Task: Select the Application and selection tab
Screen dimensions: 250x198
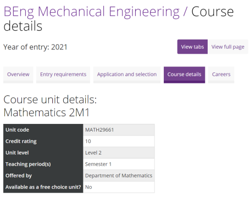Action: pos(127,75)
